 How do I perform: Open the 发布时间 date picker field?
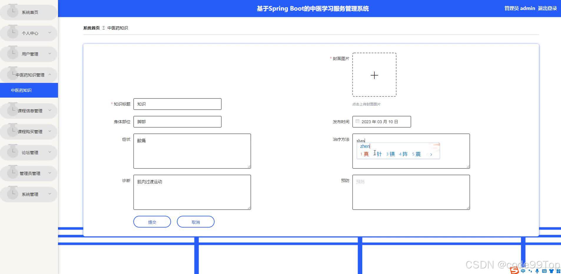point(381,122)
